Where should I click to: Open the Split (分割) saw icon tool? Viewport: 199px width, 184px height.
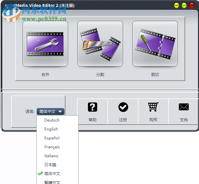[100, 44]
